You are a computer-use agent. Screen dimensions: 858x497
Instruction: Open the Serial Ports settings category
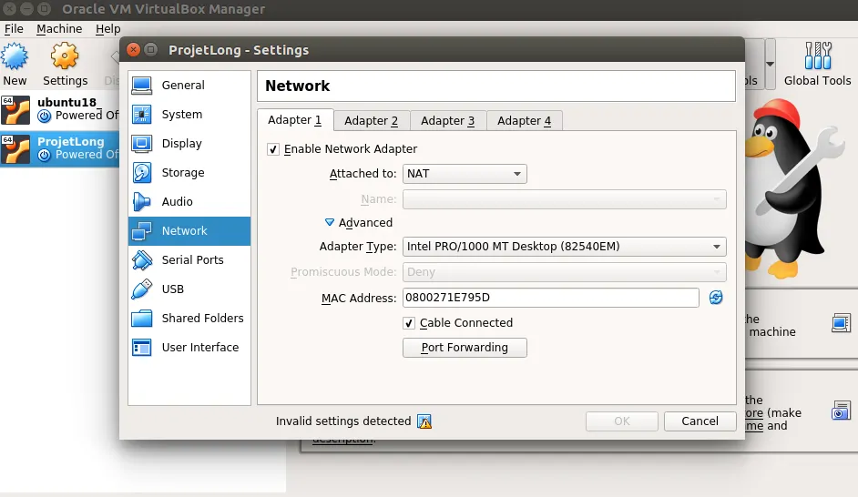pos(189,259)
